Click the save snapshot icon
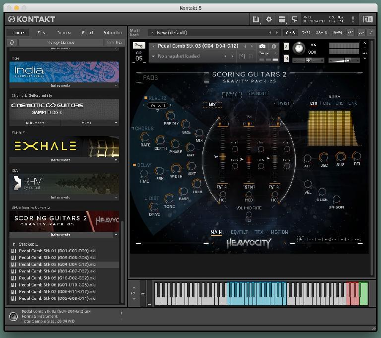 pyautogui.click(x=242, y=56)
